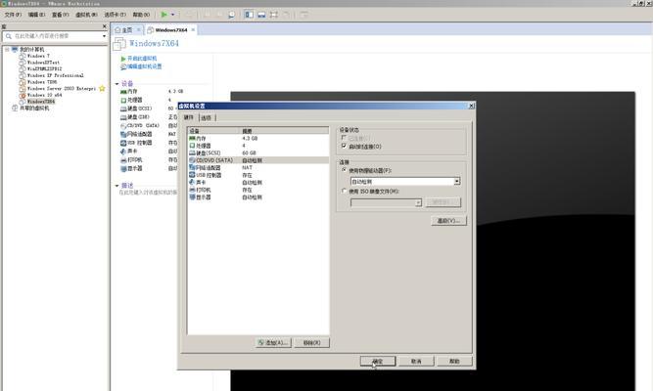Select Windows Server 2003 Enterprise tree entry

pyautogui.click(x=62, y=89)
